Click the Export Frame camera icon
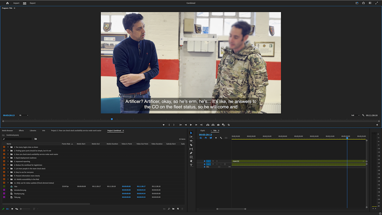This screenshot has width=382, height=215. [218, 125]
